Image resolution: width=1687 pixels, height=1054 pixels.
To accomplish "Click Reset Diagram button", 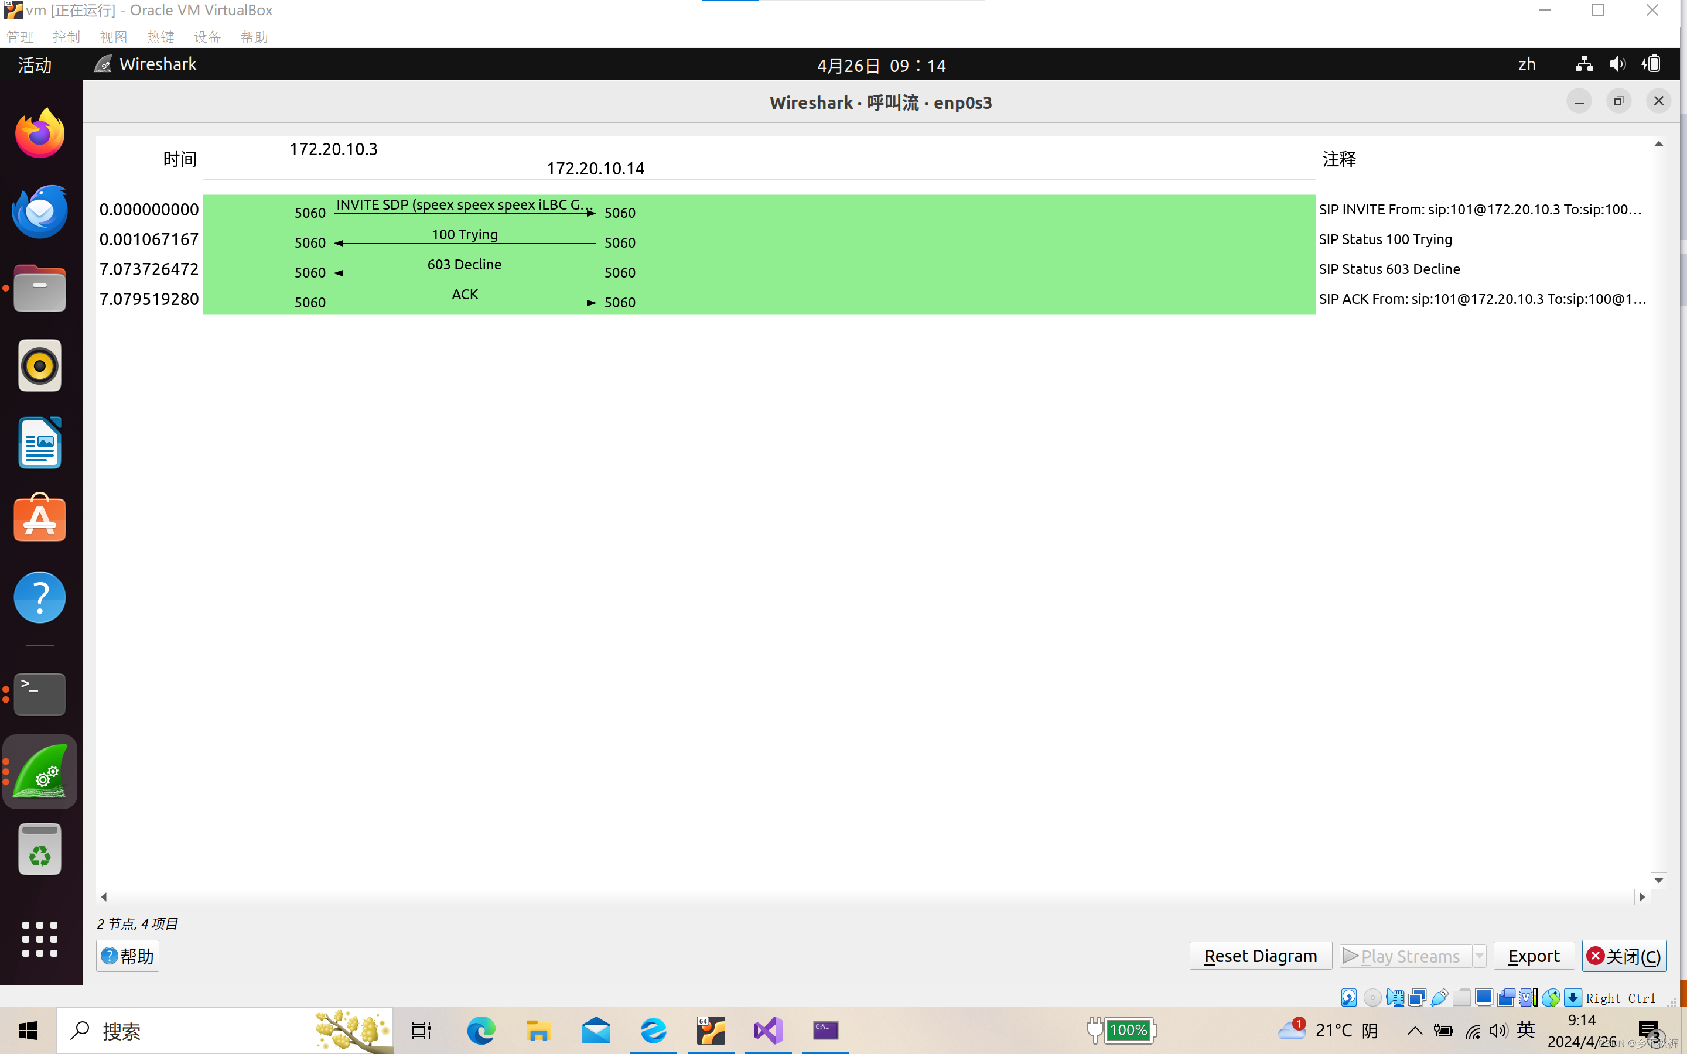I will [x=1259, y=956].
